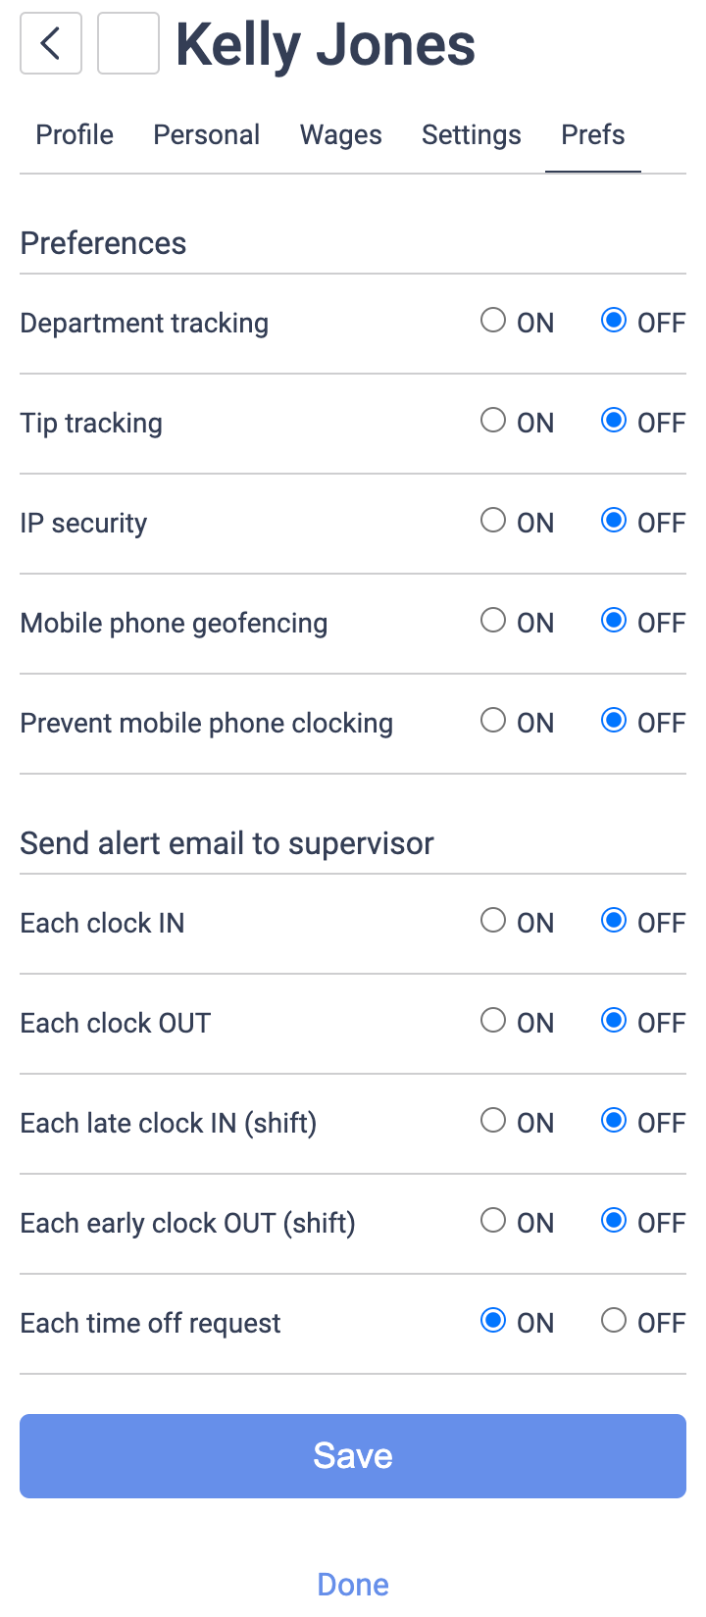Switch to the Wages tab

coord(340,134)
